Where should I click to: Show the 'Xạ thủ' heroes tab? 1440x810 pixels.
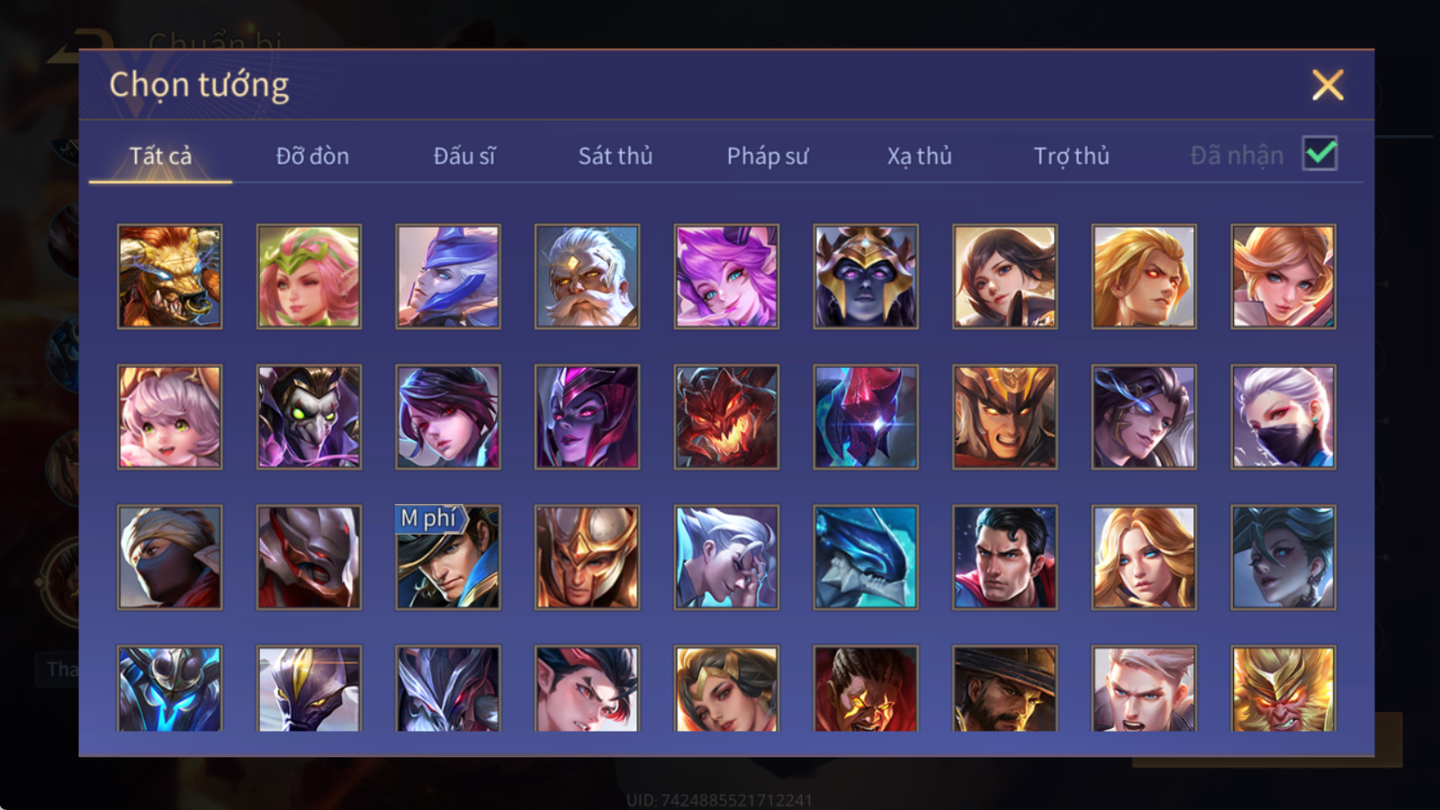click(x=919, y=156)
